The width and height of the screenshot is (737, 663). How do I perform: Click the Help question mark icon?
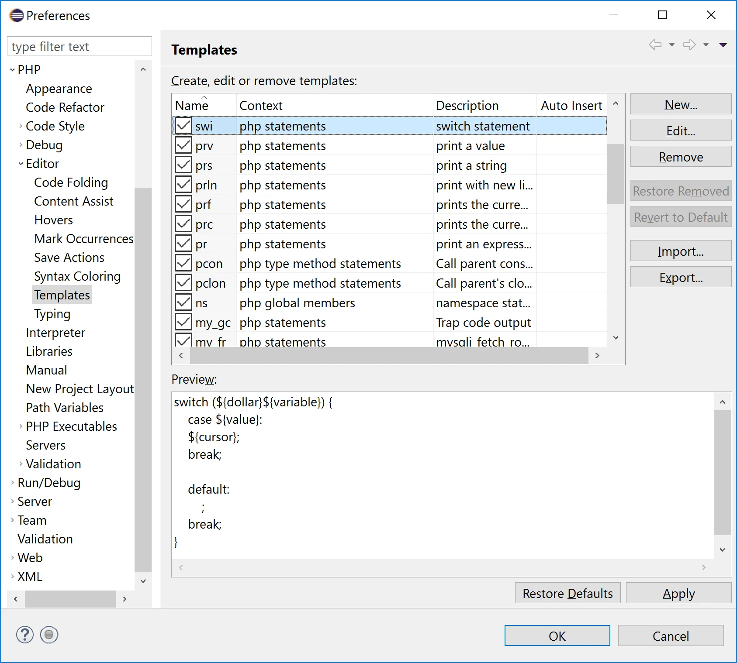point(25,635)
